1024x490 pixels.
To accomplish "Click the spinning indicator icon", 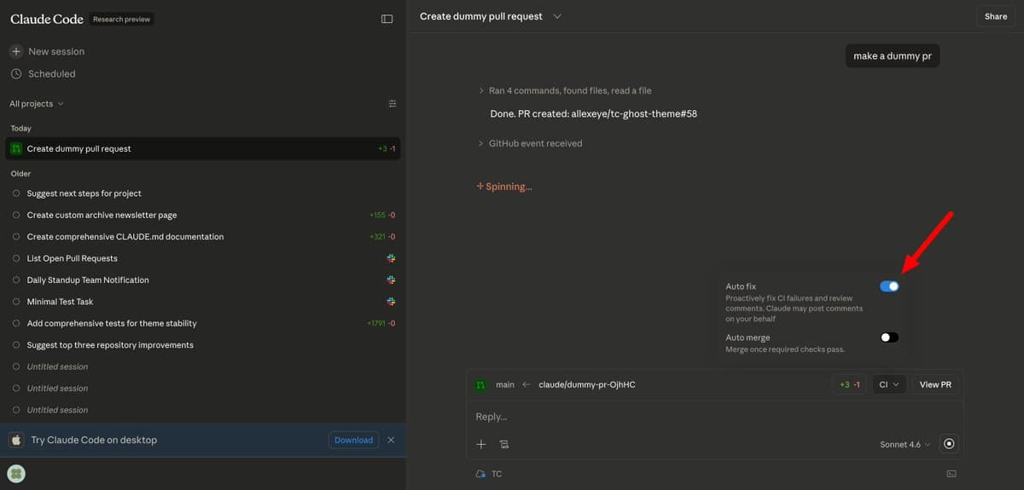I will (480, 186).
